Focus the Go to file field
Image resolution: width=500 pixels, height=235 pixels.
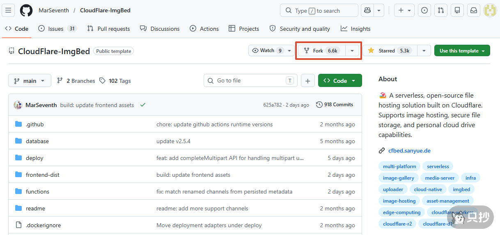pyautogui.click(x=250, y=80)
